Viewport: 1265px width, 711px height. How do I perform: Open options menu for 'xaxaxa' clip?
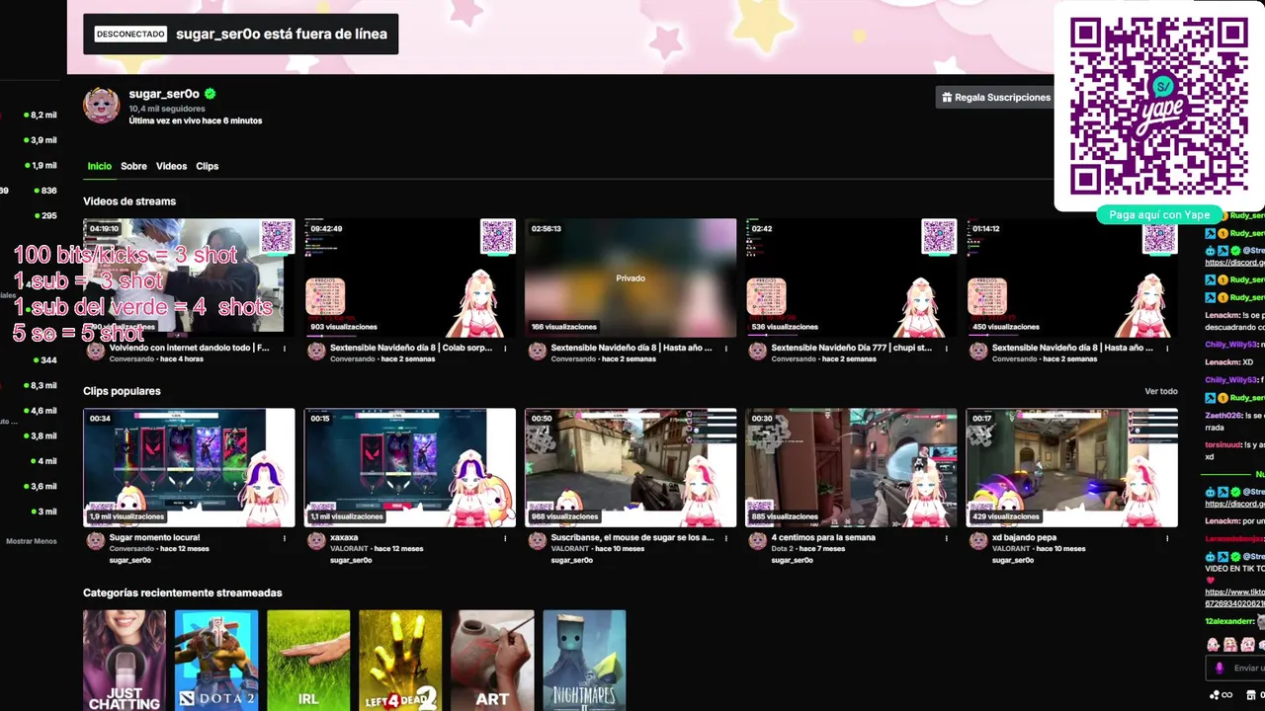pos(505,538)
